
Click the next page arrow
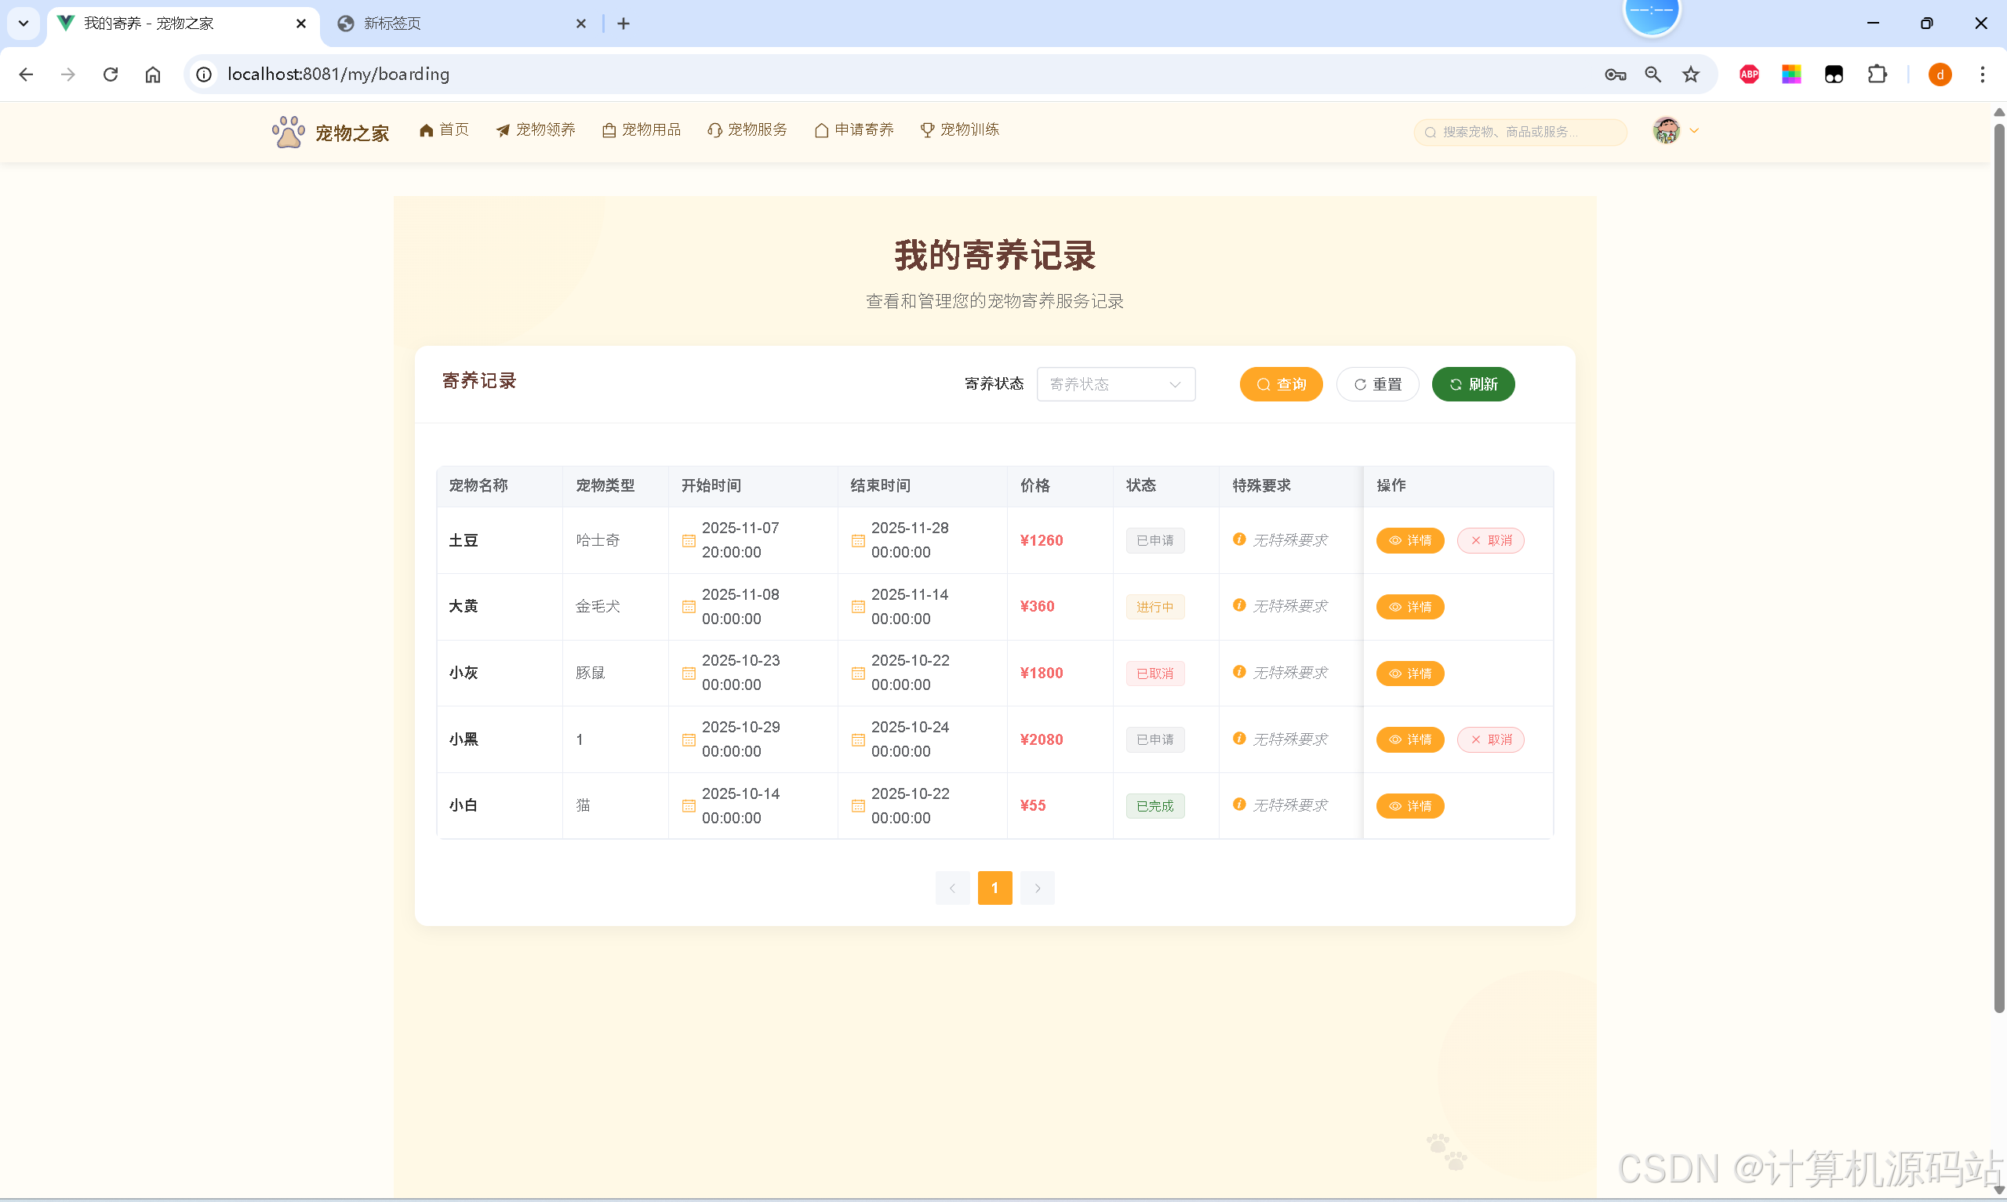1038,888
